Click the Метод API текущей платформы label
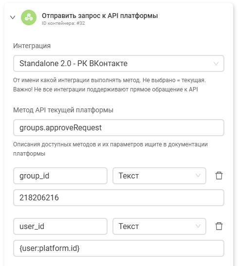This screenshot has width=238, height=266. pos(63,110)
